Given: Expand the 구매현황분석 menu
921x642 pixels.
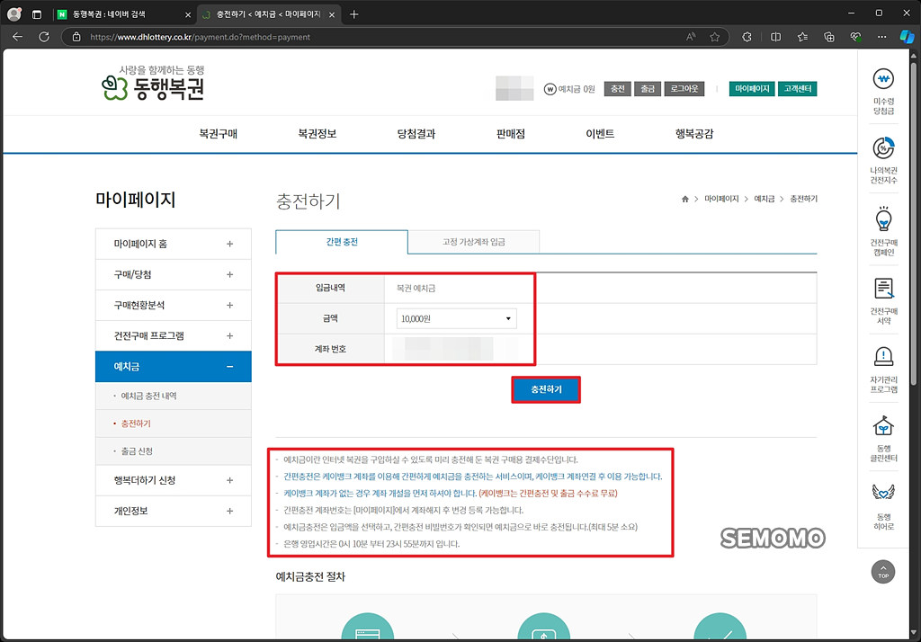Looking at the screenshot, I should pyautogui.click(x=173, y=305).
